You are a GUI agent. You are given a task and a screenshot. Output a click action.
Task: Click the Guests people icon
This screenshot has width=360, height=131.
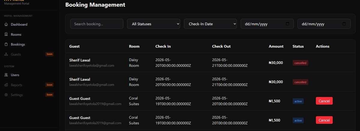[6, 55]
